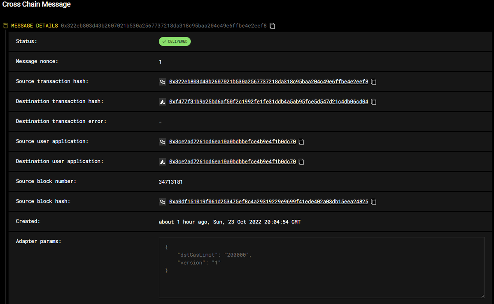494x304 pixels.
Task: Click the Message nonce: label
Action: [37, 61]
